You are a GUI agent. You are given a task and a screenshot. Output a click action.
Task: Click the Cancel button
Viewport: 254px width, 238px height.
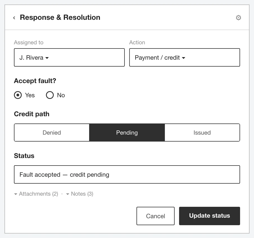155,216
